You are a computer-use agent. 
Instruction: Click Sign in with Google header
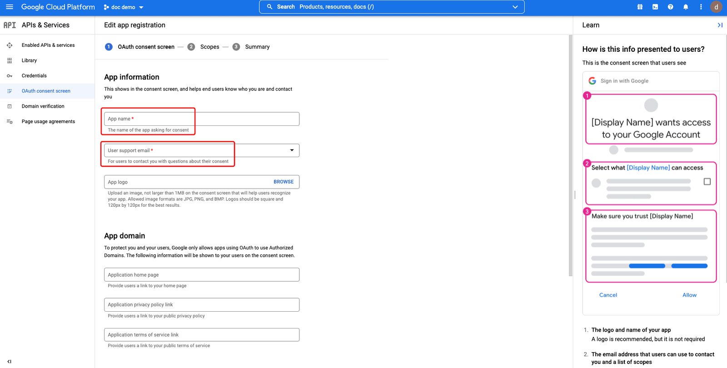[x=624, y=81]
